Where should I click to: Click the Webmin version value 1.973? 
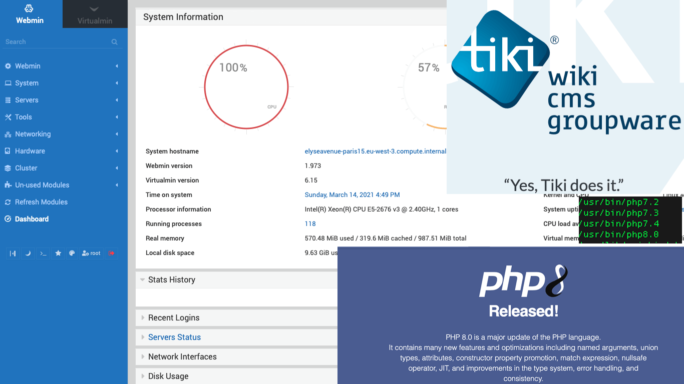pos(313,166)
